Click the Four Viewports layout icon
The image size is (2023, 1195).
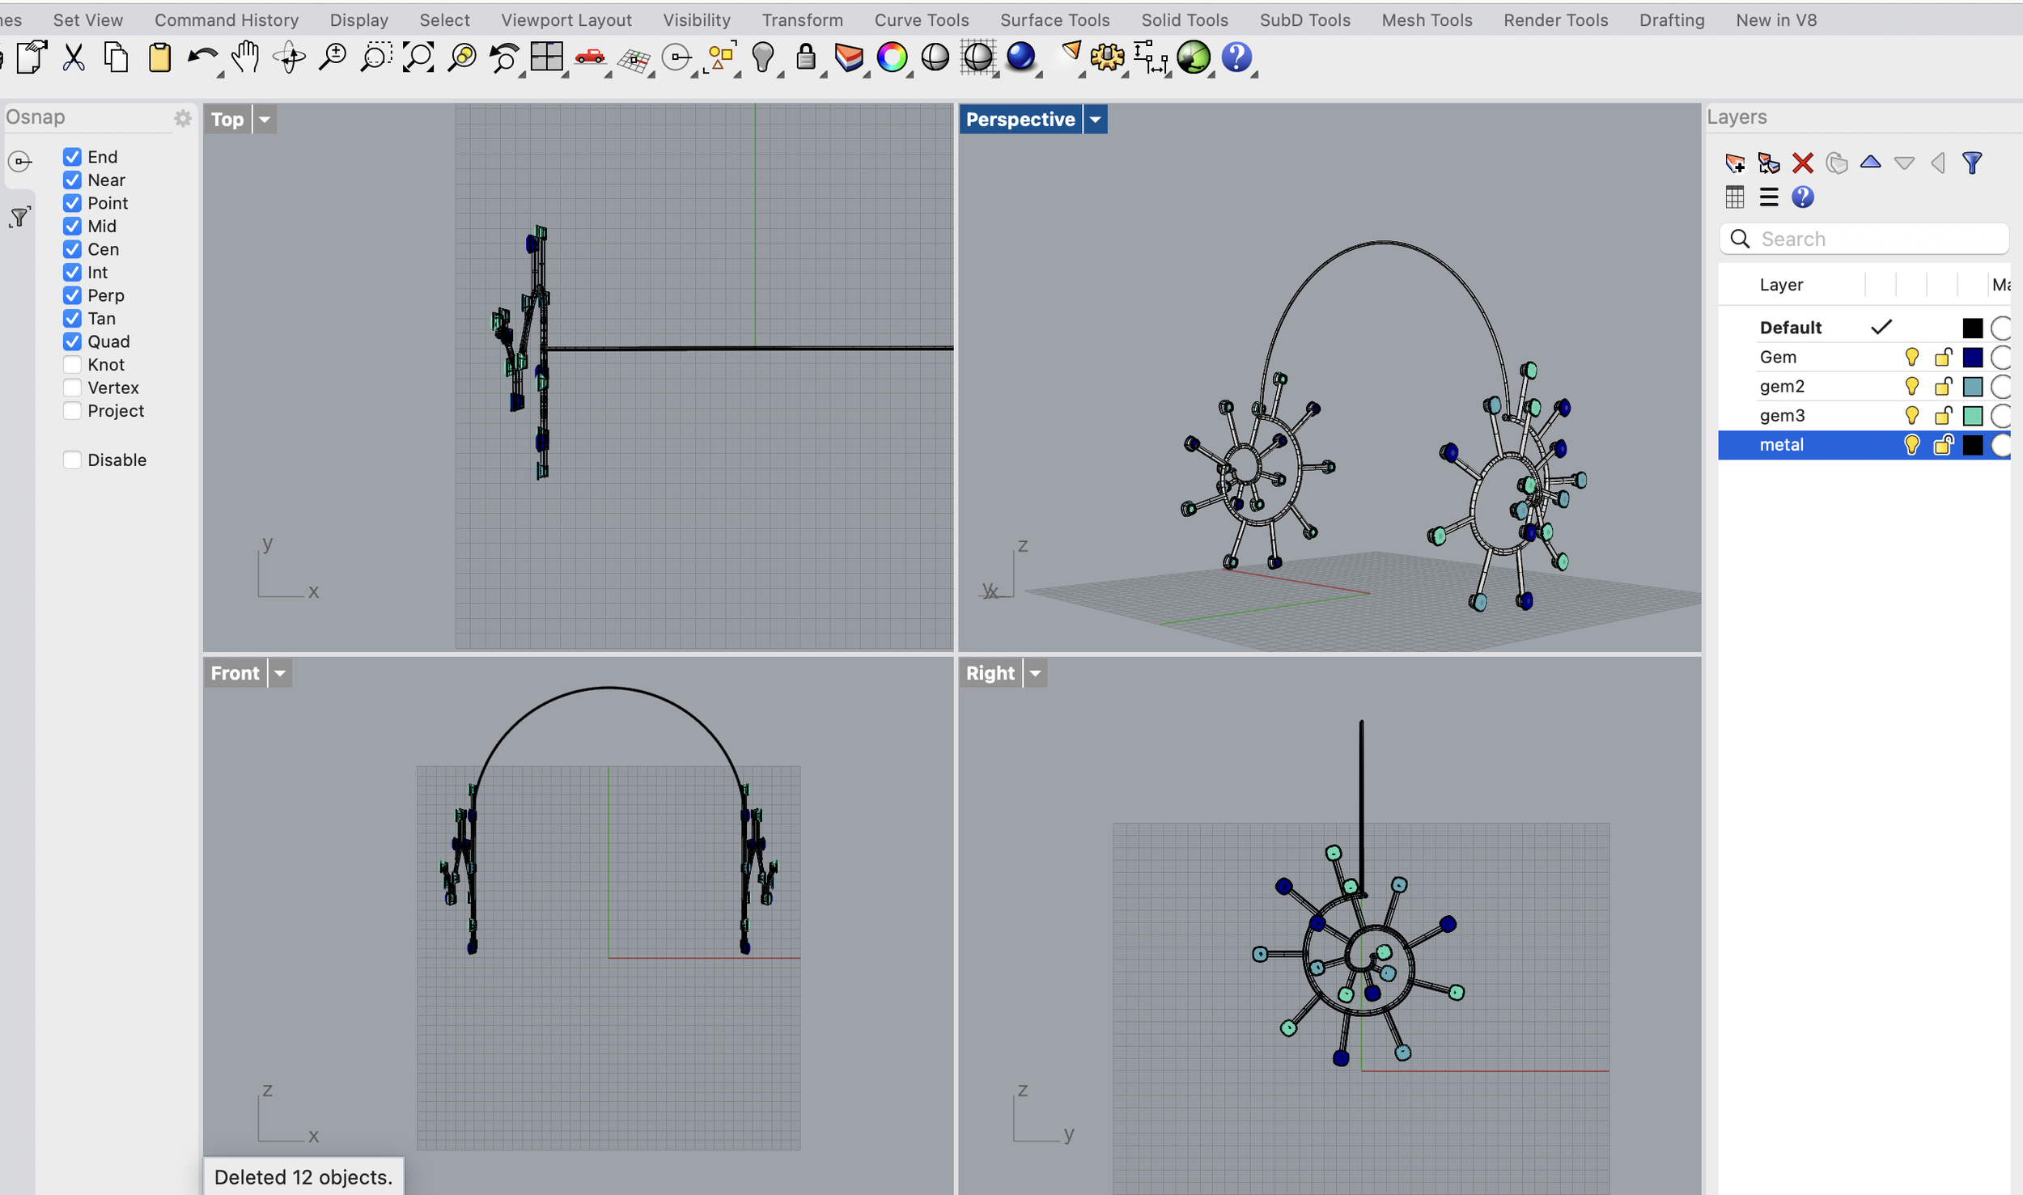coord(547,57)
